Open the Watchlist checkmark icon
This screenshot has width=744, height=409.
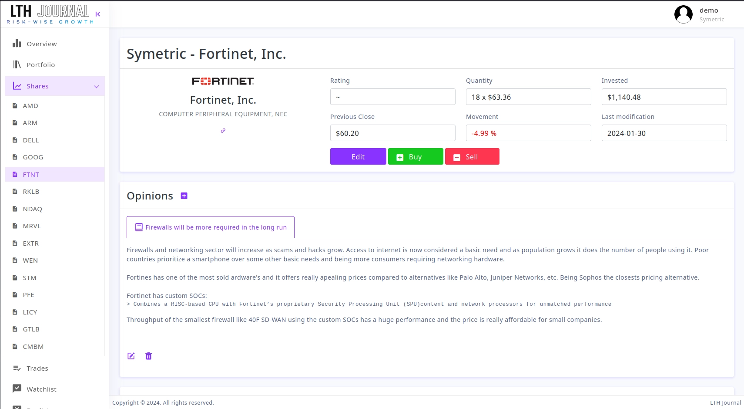(x=17, y=389)
